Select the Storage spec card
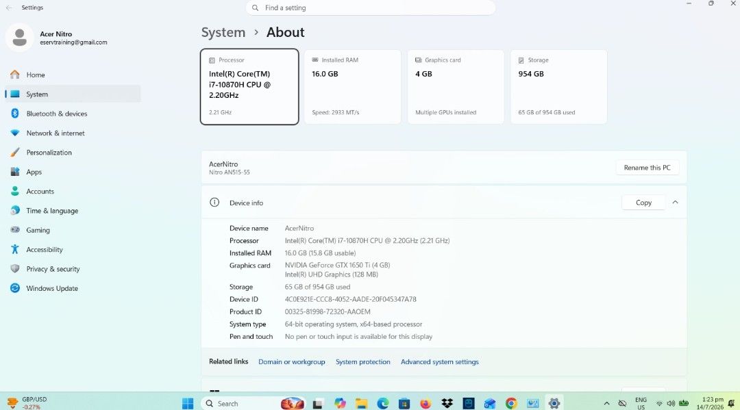Image resolution: width=740 pixels, height=410 pixels. (x=559, y=87)
